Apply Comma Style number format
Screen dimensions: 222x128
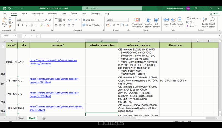coord(118,25)
